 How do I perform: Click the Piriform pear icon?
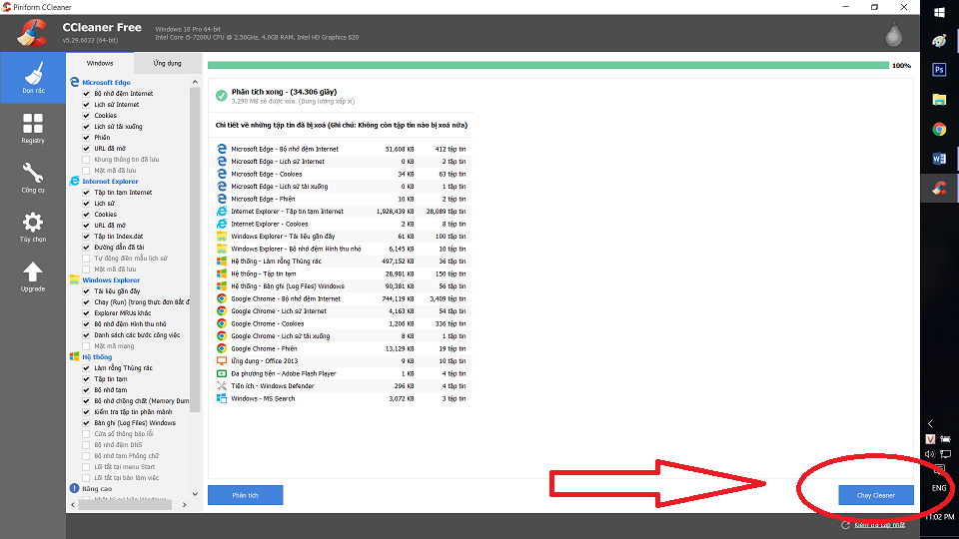893,34
